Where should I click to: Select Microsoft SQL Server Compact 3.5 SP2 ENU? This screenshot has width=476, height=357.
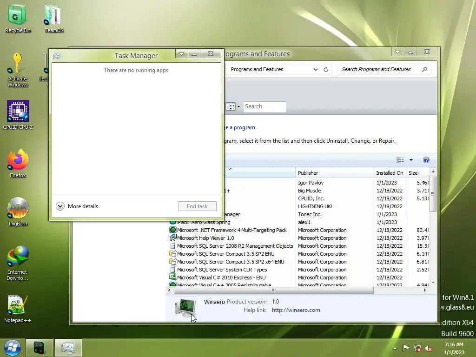tap(225, 254)
